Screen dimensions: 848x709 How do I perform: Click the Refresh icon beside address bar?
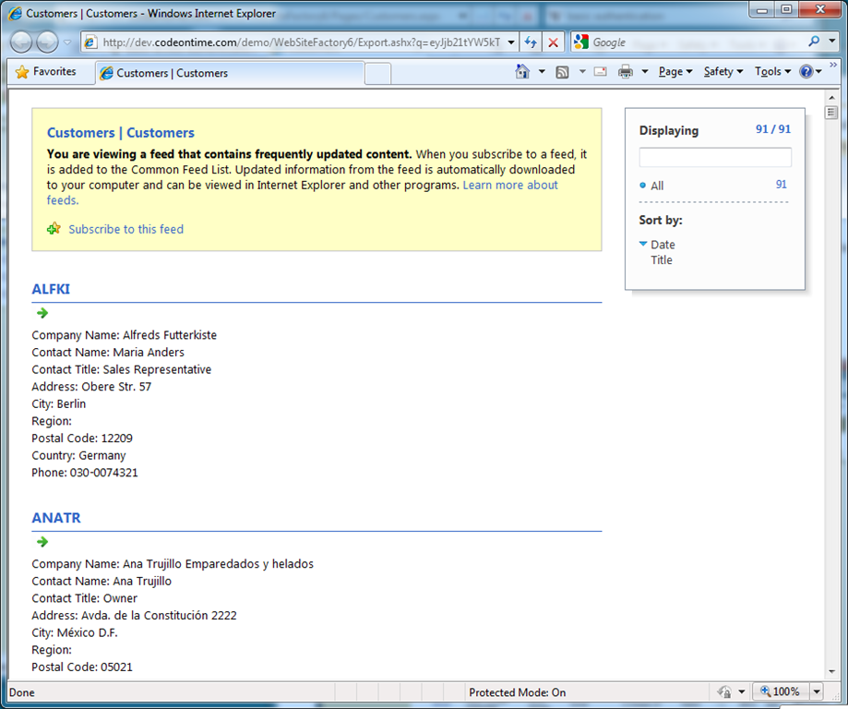pyautogui.click(x=531, y=42)
